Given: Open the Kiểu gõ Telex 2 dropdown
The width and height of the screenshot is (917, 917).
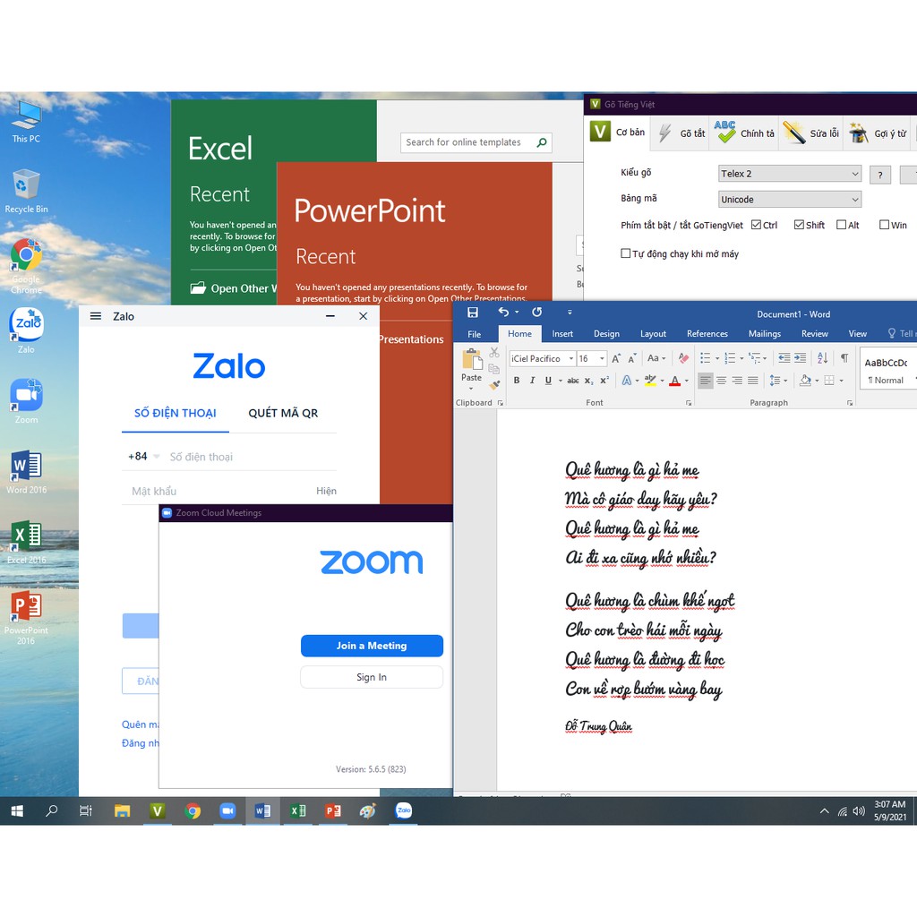Looking at the screenshot, I should (x=789, y=174).
